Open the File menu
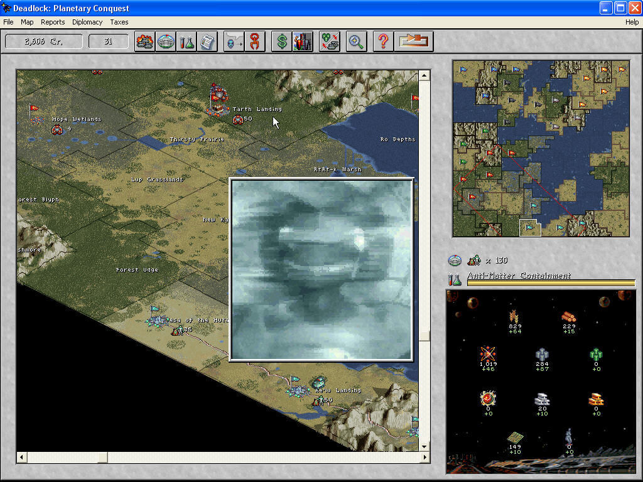 [8, 22]
